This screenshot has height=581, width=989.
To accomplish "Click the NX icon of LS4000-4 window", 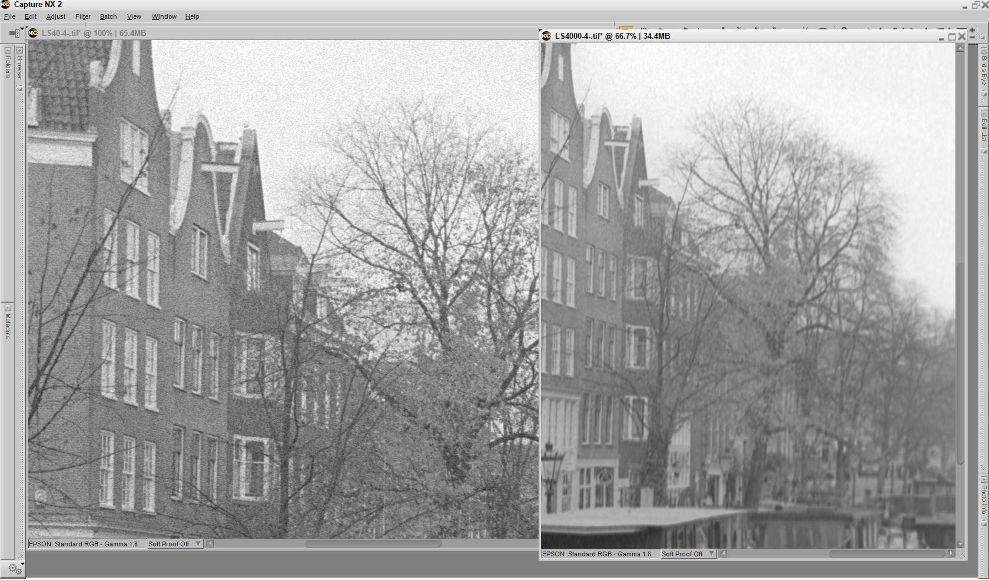I will click(x=546, y=36).
